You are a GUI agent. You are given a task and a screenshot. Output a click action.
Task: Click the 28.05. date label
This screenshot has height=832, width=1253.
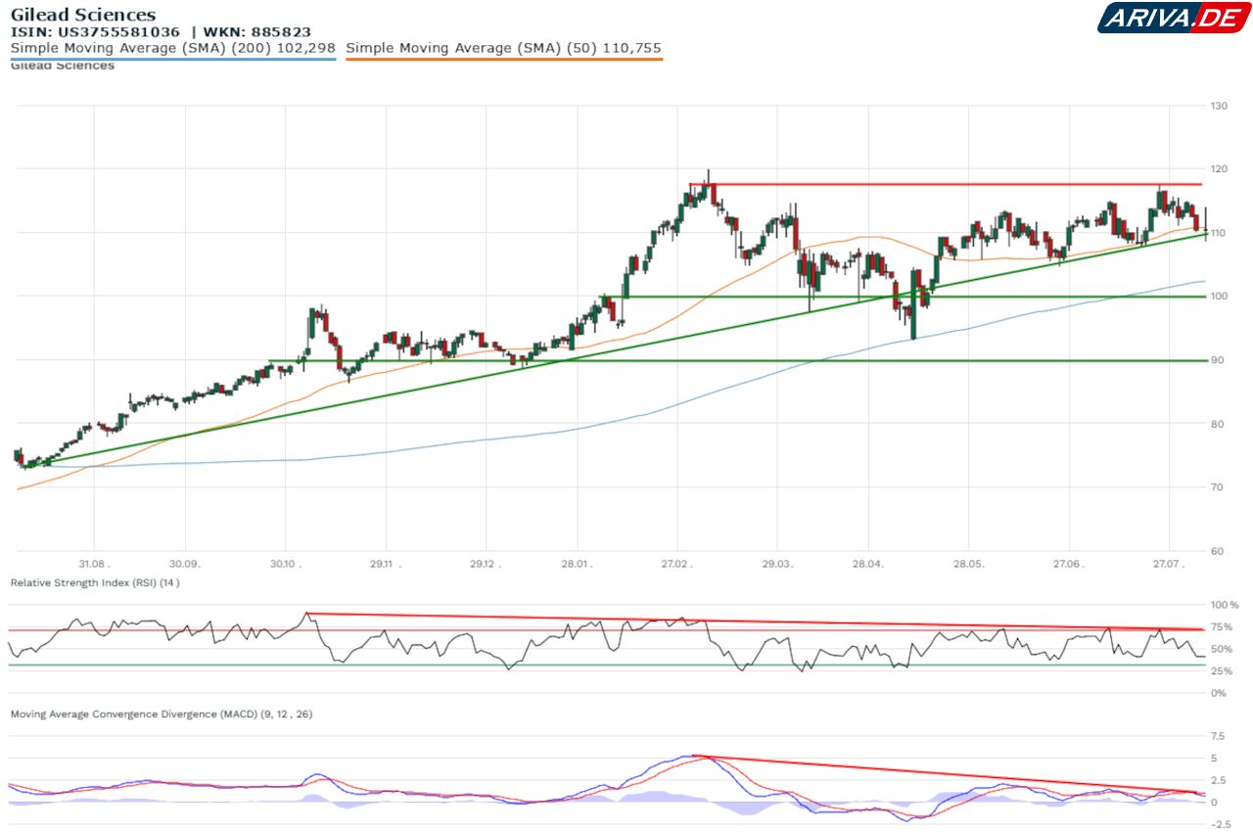click(x=968, y=564)
